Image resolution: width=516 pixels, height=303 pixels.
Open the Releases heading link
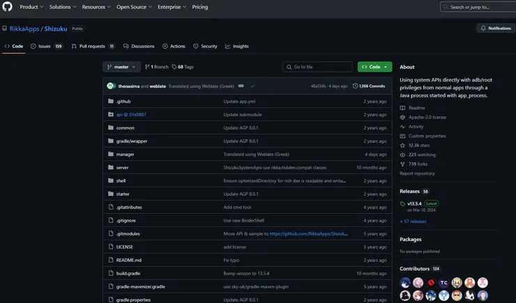[414, 192]
